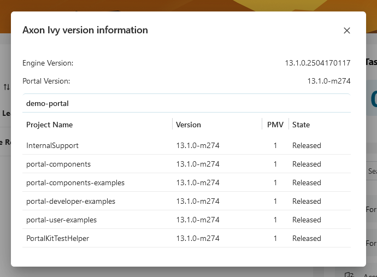Click the State column header
Viewport: 377px width, 277px height.
tap(301, 125)
